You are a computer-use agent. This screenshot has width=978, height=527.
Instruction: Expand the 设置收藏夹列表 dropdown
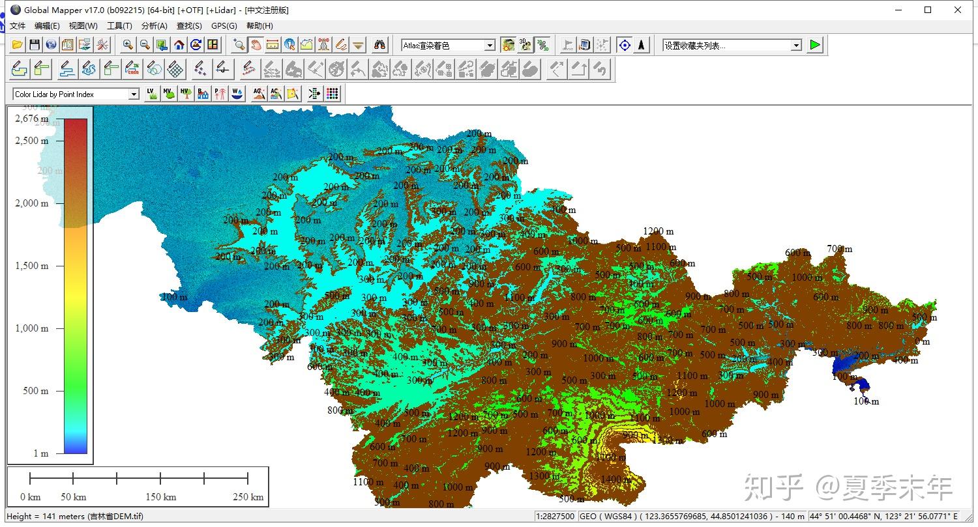click(x=796, y=46)
